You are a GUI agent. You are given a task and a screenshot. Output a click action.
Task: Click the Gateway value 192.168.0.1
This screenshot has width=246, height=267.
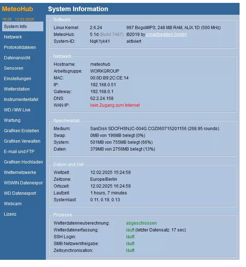[102, 92]
